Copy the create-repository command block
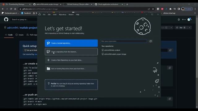Screen dimensions: 198x111 click(x=170, y=68)
